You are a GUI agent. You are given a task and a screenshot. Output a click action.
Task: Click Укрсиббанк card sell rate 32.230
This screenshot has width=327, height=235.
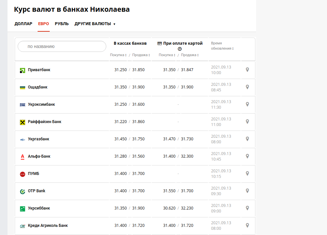coord(187,208)
